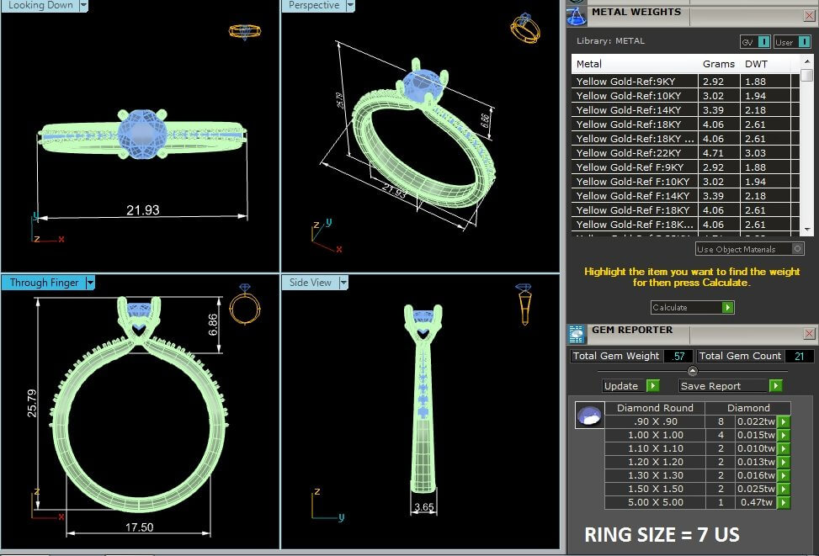819x556 pixels.
Task: Toggle the User library switch
Action: click(x=802, y=42)
